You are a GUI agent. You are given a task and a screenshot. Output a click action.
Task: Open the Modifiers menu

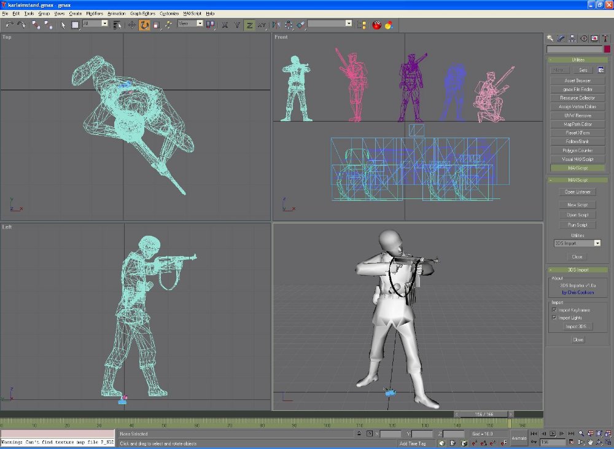click(95, 13)
